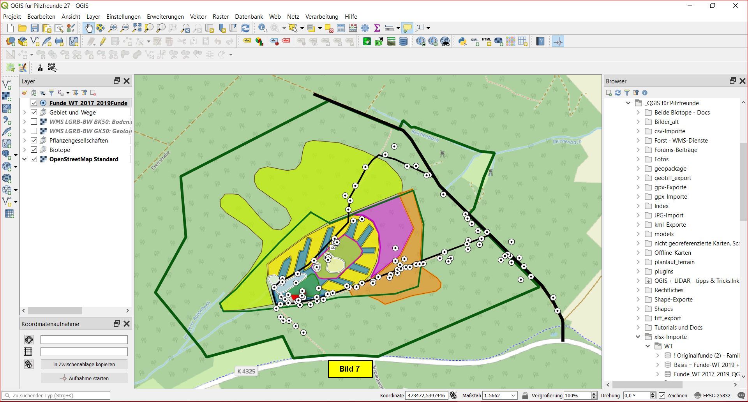
Task: Click In Zwischenablage kopieren button
Action: 84,365
